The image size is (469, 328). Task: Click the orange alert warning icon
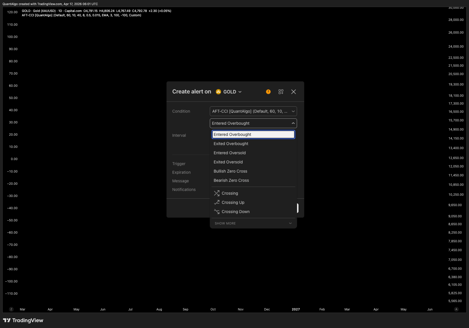(268, 92)
